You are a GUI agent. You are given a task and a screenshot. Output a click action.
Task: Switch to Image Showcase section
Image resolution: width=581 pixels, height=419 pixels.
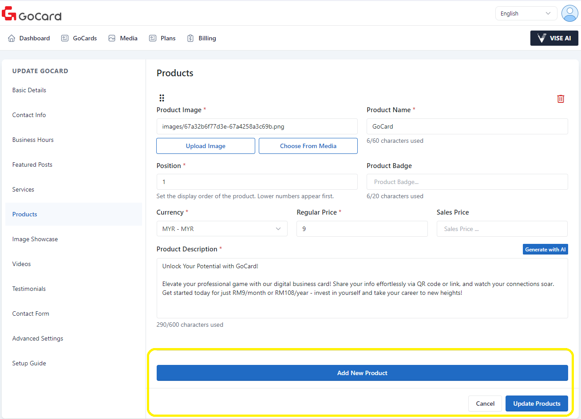tap(35, 239)
